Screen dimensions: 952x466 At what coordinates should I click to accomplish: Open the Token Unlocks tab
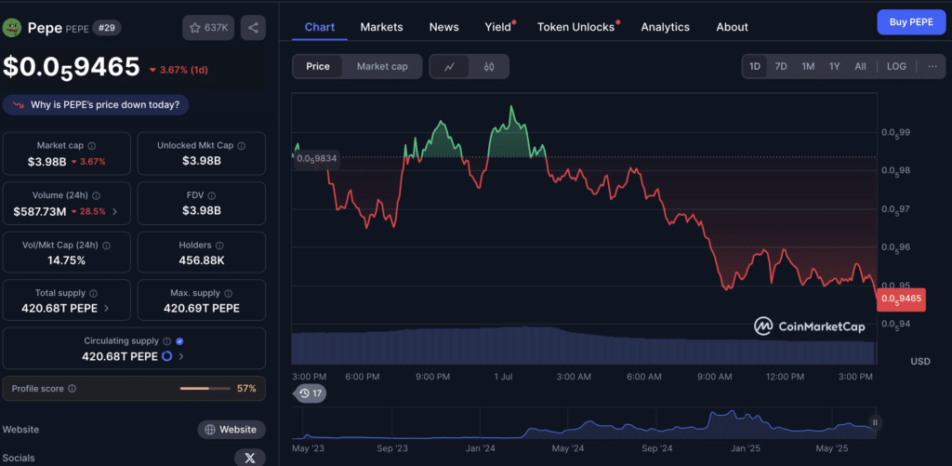coord(575,27)
